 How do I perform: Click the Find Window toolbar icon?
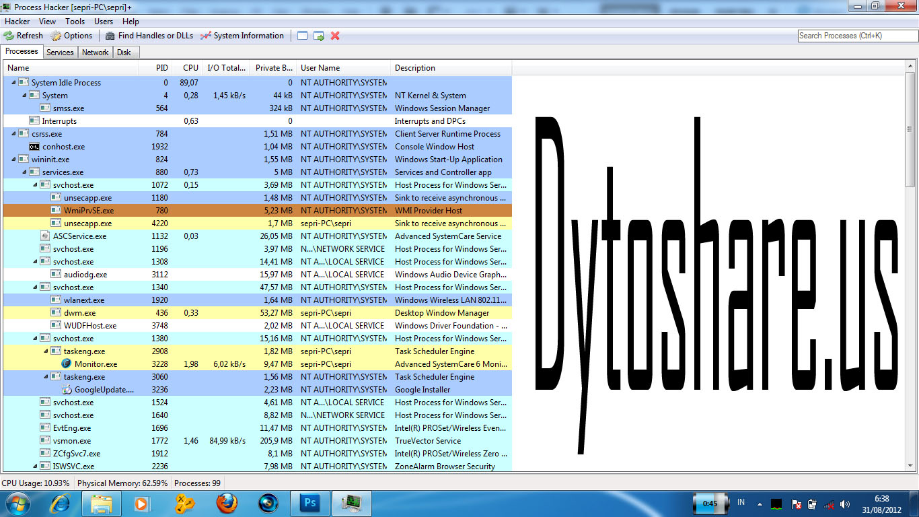[x=303, y=36]
